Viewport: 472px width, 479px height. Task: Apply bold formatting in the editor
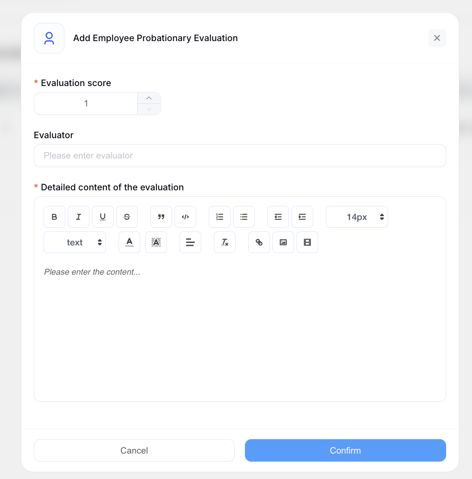54,217
